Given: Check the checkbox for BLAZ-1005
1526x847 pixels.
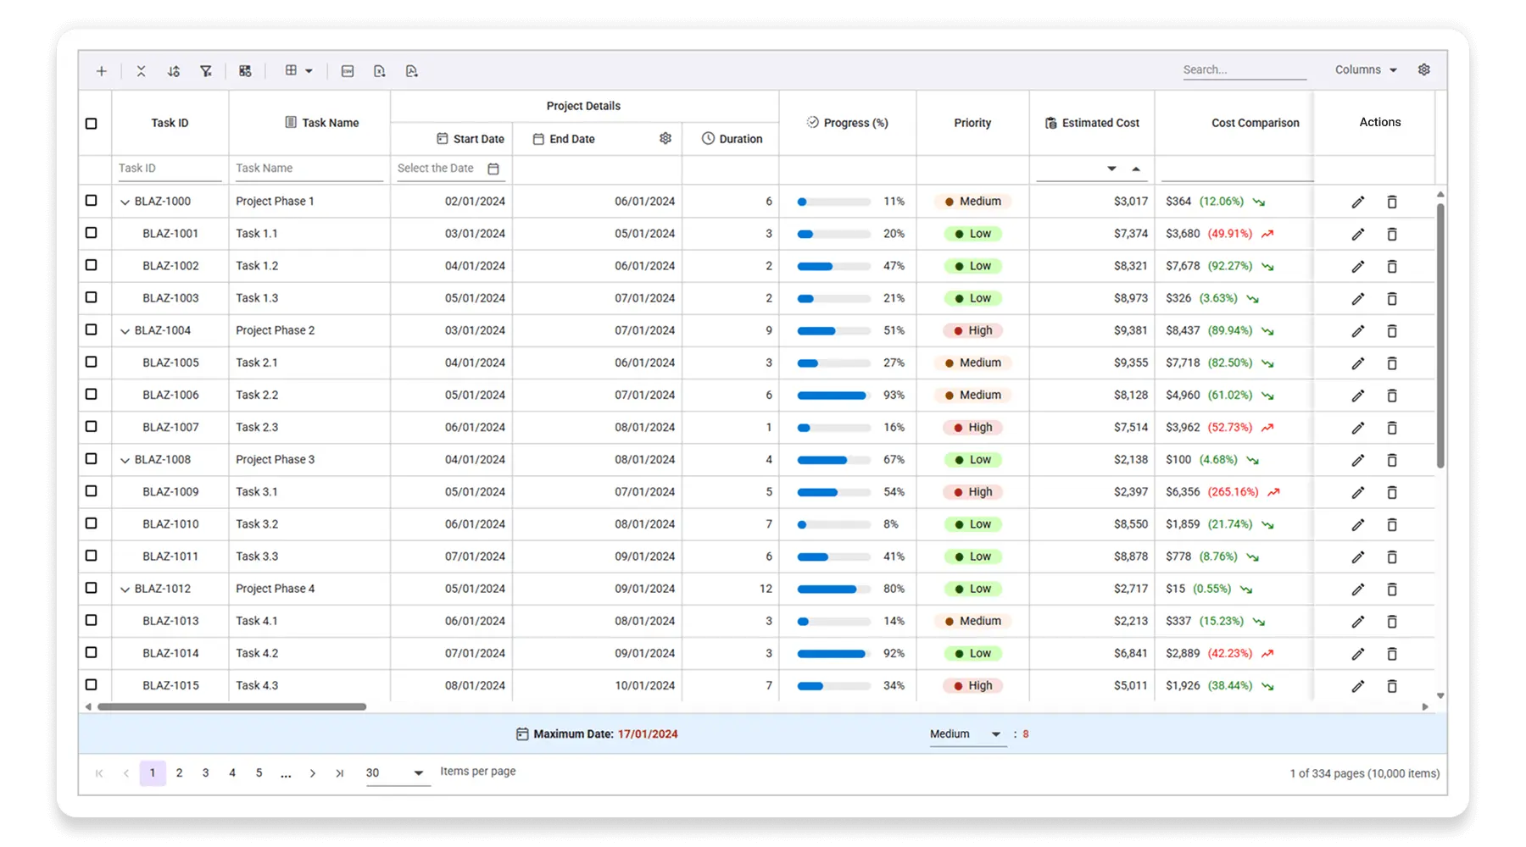Looking at the screenshot, I should point(92,363).
